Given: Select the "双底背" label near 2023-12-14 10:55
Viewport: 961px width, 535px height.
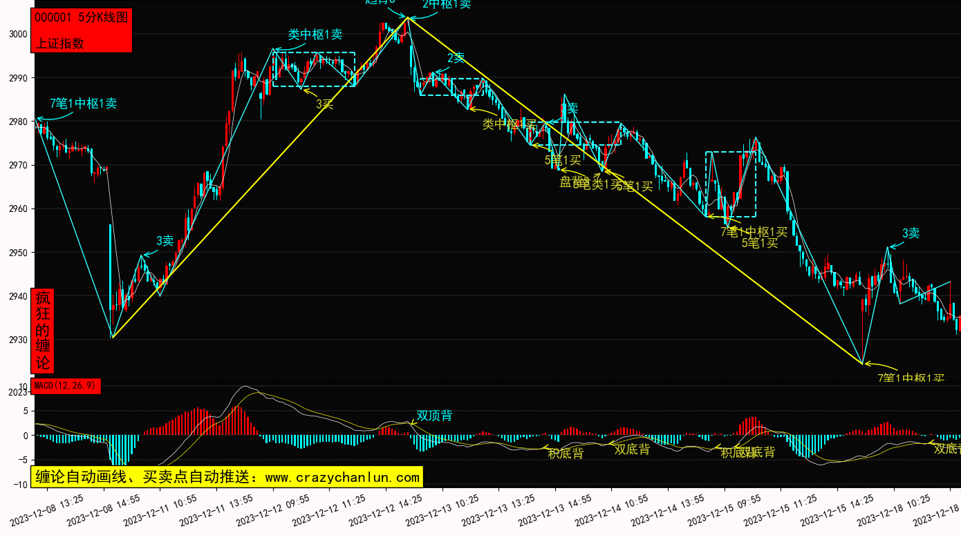Looking at the screenshot, I should 632,449.
